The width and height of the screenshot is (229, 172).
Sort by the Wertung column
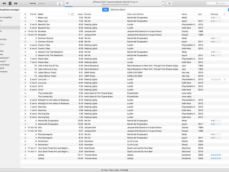[214, 14]
